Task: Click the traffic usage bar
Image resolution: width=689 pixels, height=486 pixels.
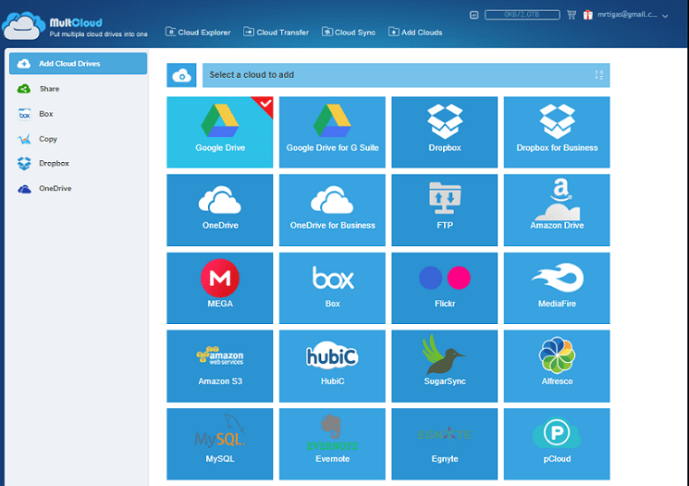Action: [522, 15]
